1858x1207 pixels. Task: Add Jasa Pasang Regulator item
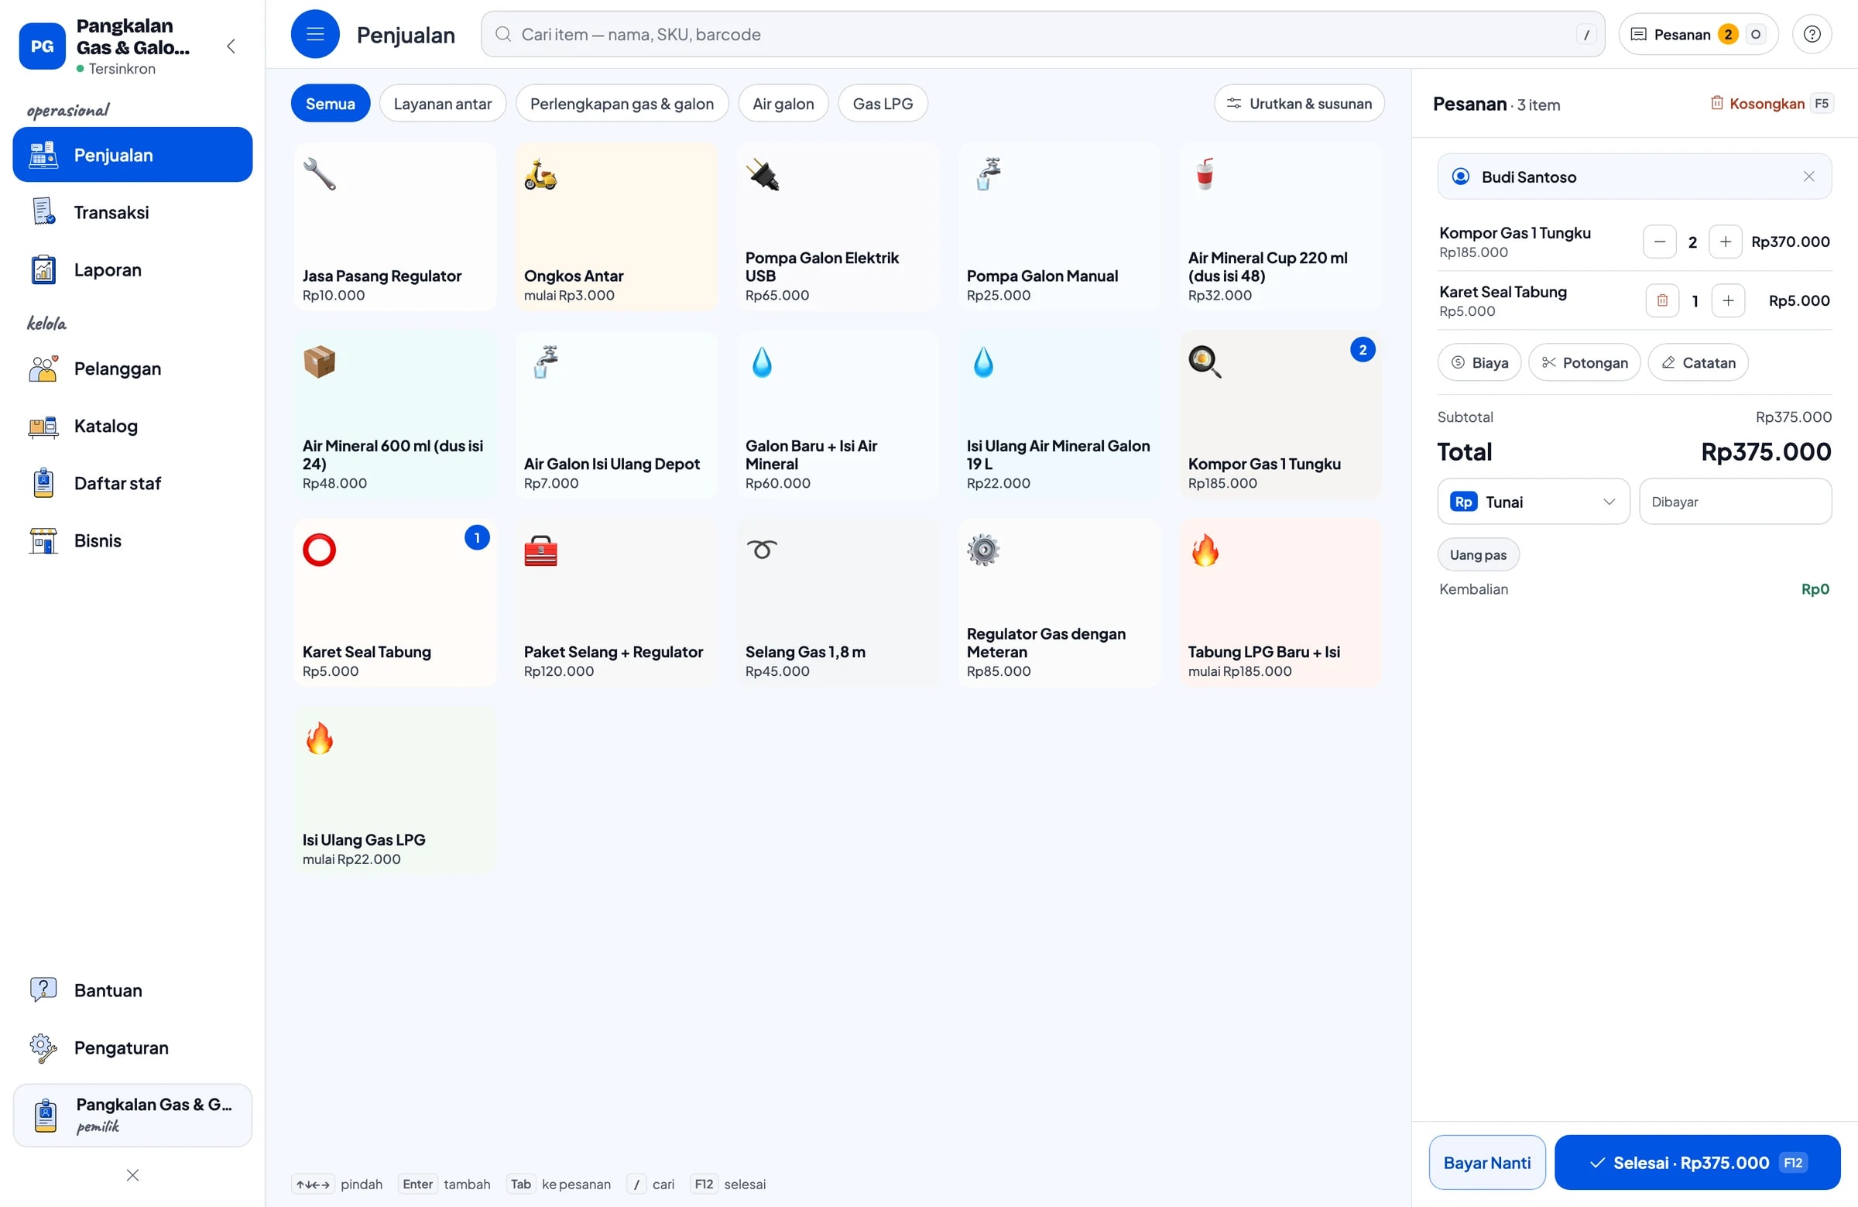(x=394, y=226)
